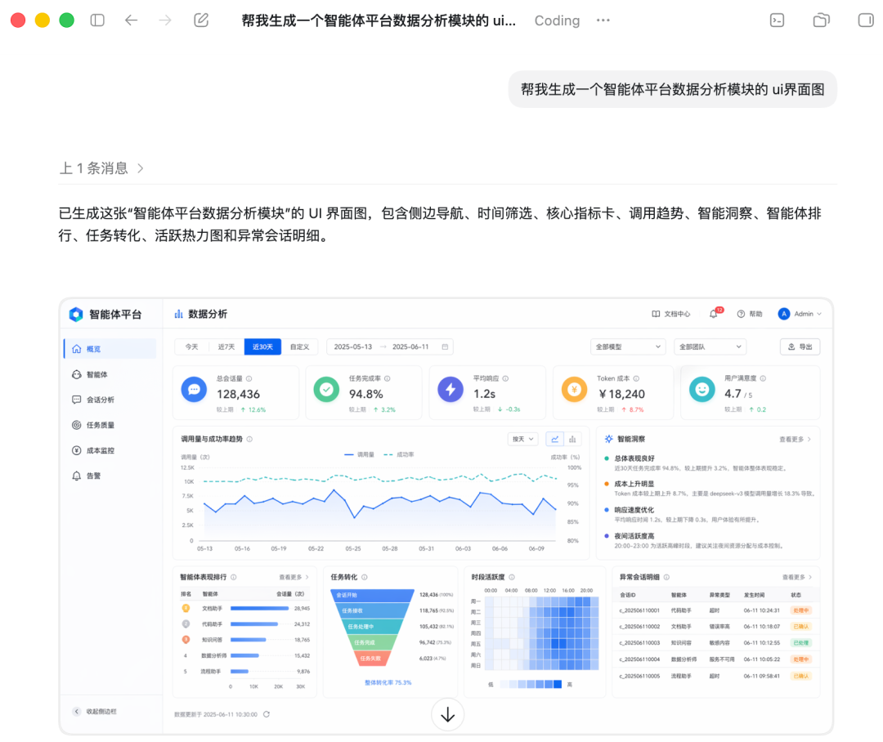Viewport: 883px width, 742px height.
Task: Start a new chat with compose icon
Action: pos(201,20)
